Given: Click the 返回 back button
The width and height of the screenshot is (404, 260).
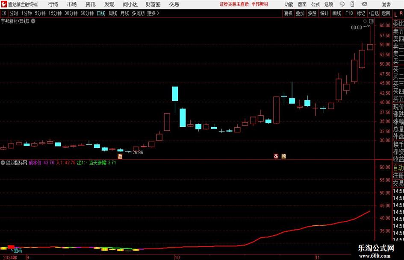Looking at the screenshot, I should [386, 13].
